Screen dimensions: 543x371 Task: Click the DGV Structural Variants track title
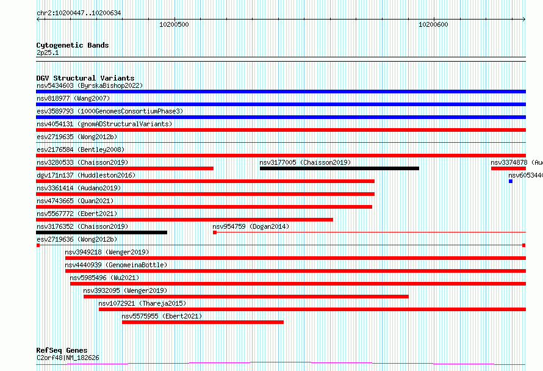click(85, 78)
